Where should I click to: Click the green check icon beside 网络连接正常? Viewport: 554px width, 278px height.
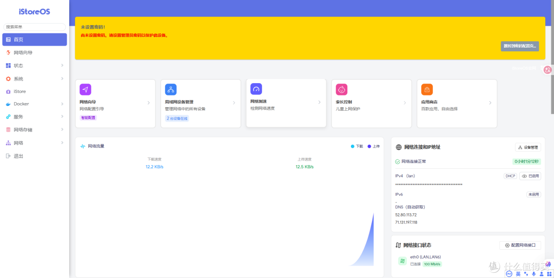(x=398, y=162)
